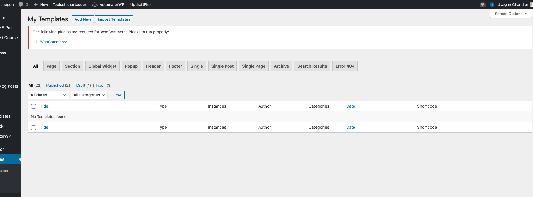Open the Single Page tab
The width and height of the screenshot is (533, 197).
[x=254, y=66]
